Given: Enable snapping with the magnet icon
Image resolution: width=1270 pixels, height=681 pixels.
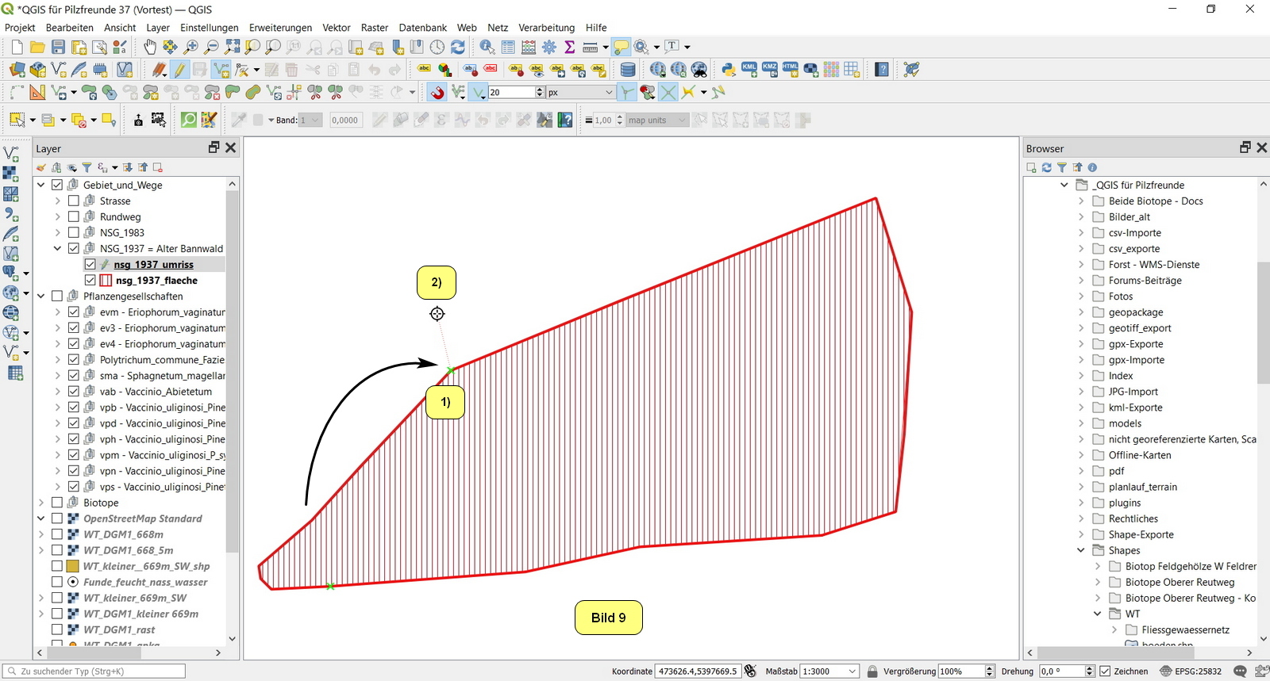Looking at the screenshot, I should 437,93.
